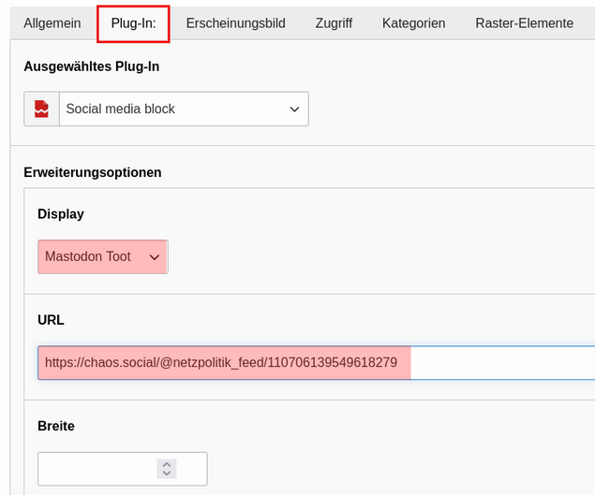This screenshot has width=595, height=495.
Task: Switch to the Raster-Elemente tab
Action: click(524, 22)
